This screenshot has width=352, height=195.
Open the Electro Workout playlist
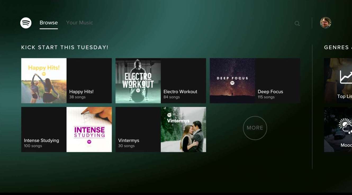coord(160,80)
